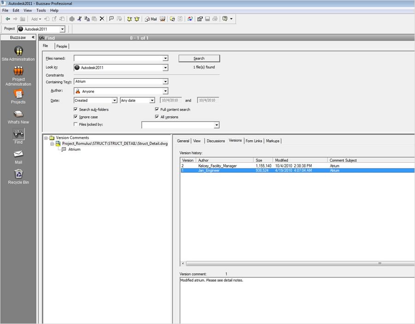Click the Files named input field
The image size is (415, 324).
(119, 58)
